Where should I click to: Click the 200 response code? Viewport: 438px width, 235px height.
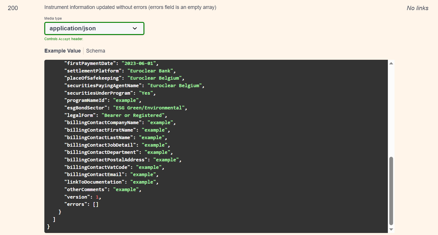click(13, 8)
